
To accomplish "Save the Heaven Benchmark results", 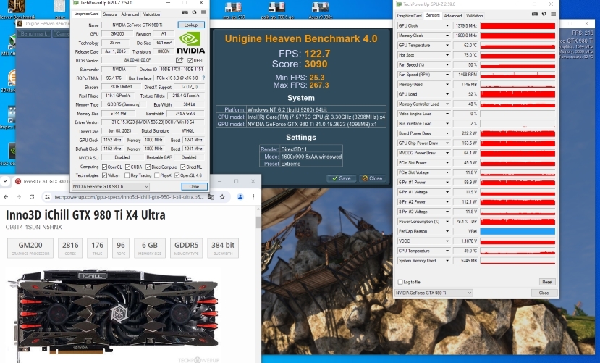I will (342, 178).
